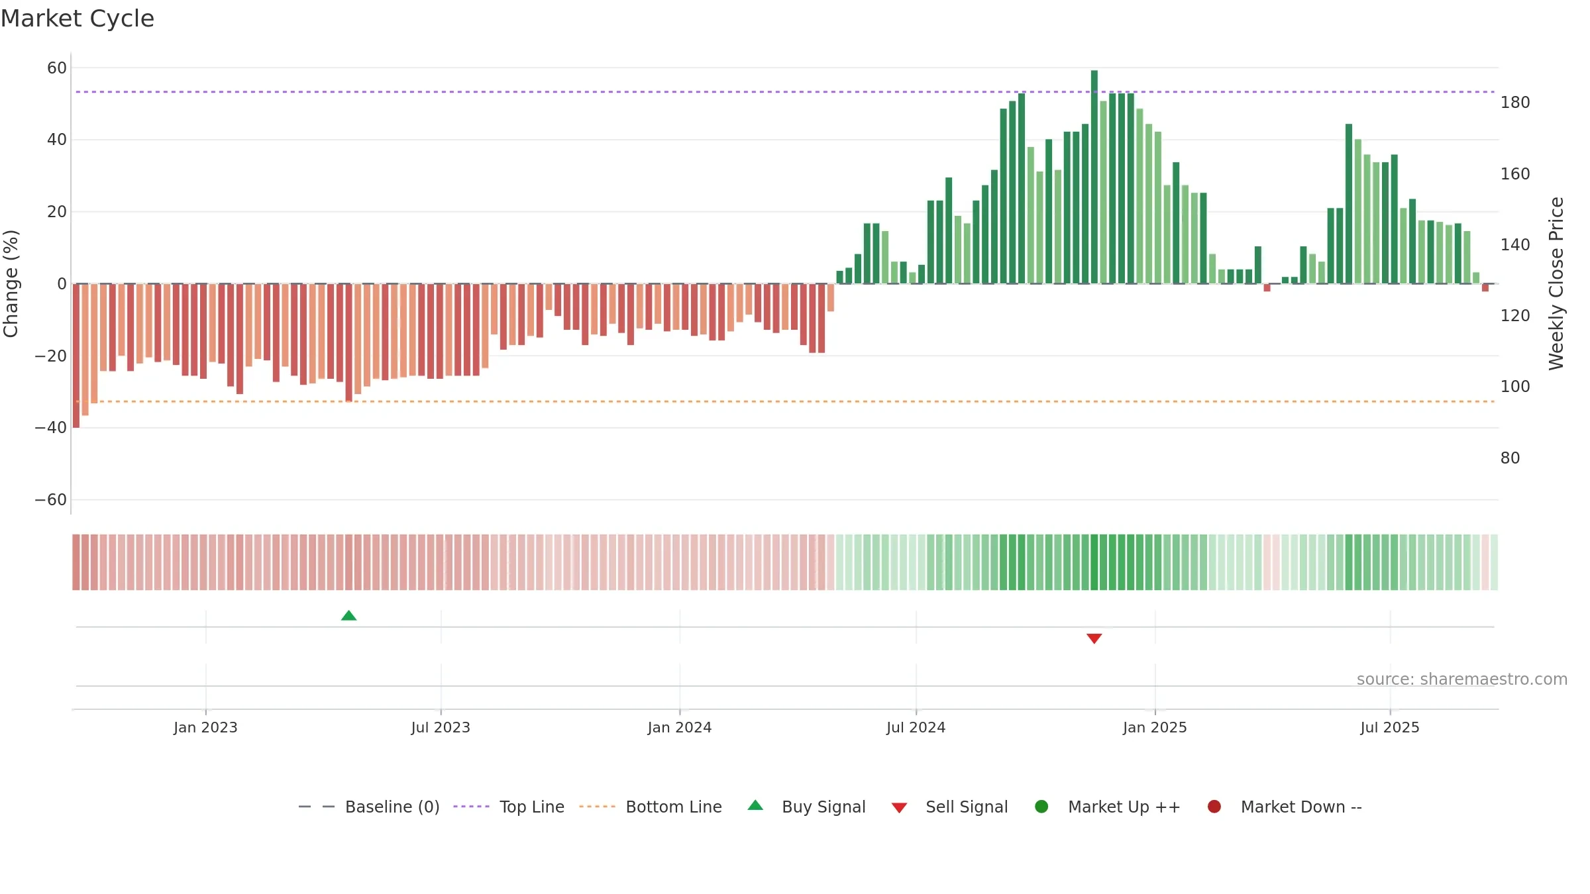Click the Jul 2023 axis label
This screenshot has width=1590, height=894.
click(441, 728)
